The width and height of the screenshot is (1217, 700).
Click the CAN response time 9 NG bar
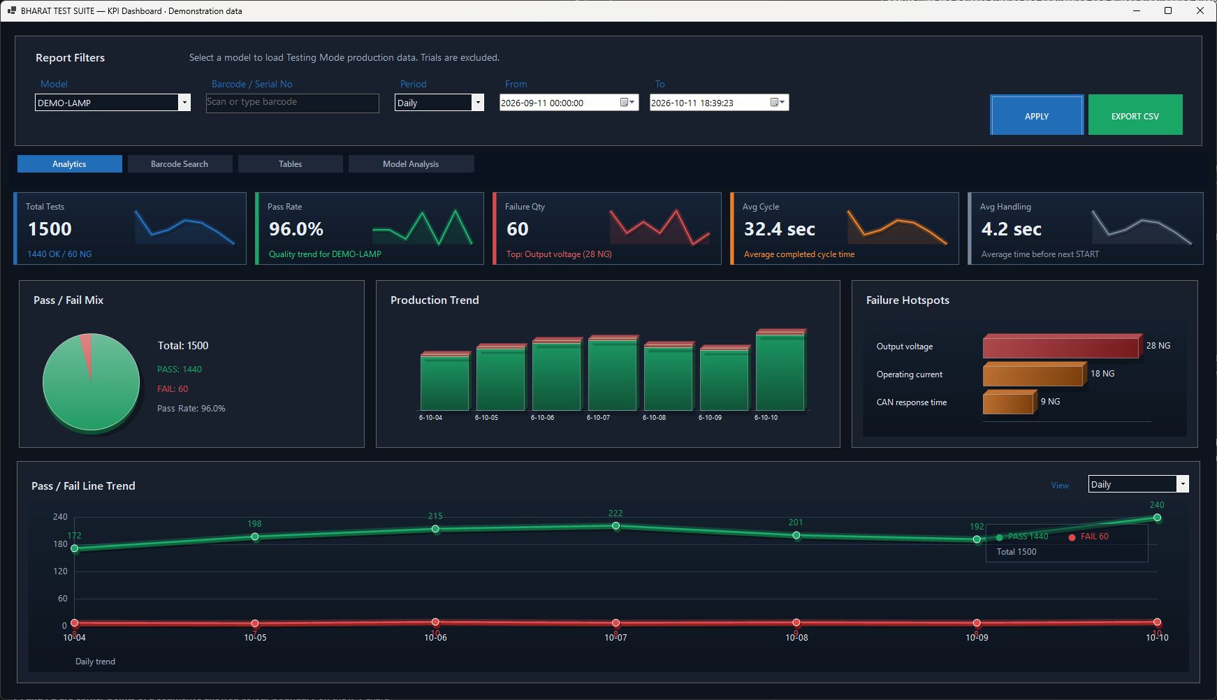[1009, 402]
